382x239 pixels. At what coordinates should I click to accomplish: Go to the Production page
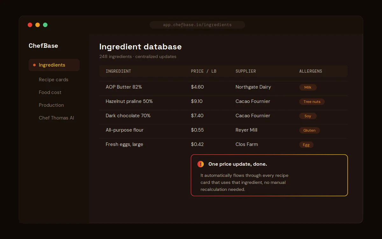coord(51,105)
